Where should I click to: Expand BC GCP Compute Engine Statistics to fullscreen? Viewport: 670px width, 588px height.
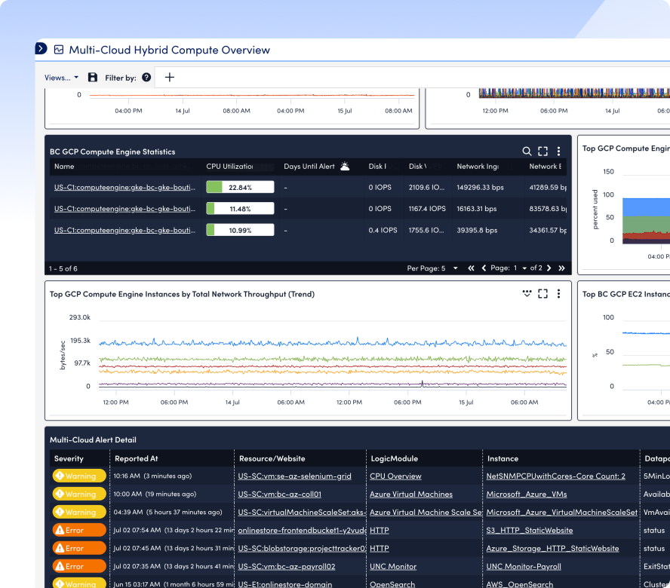tap(542, 152)
